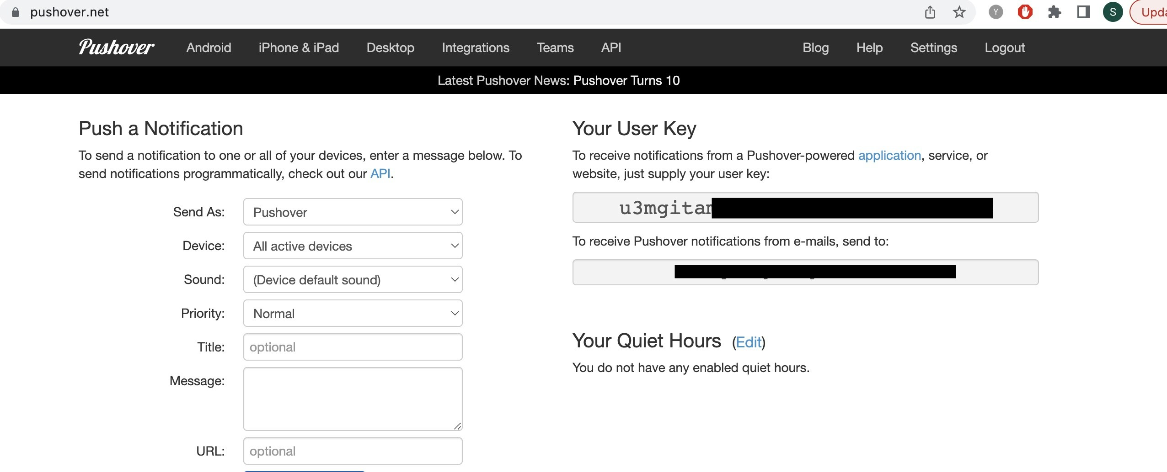Expand the Device dropdown showing All active devices
This screenshot has height=472, width=1167.
coord(353,246)
